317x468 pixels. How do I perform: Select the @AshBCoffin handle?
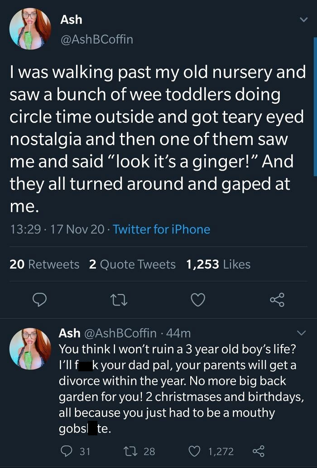click(x=95, y=39)
